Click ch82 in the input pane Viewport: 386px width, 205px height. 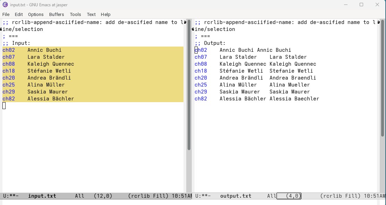[x=9, y=98]
